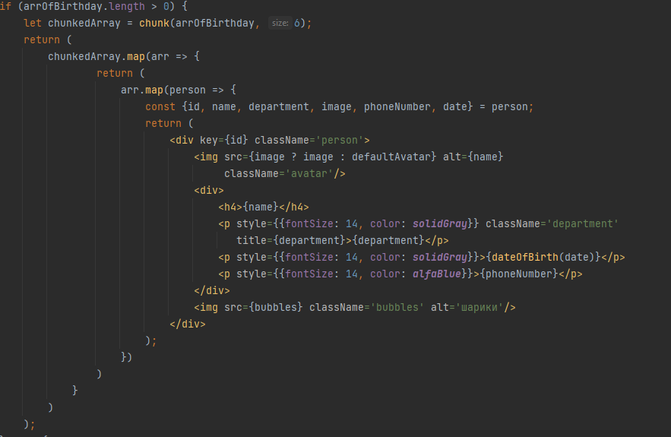
Task: Click 'arrOfBirthday' argument in chunk call
Action: 215,23
